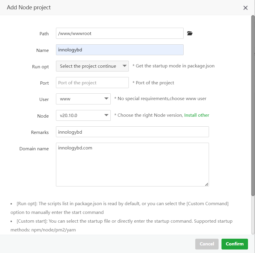Viewport: 255px width, 253px height.
Task: Click the Run opt label
Action: (x=40, y=67)
